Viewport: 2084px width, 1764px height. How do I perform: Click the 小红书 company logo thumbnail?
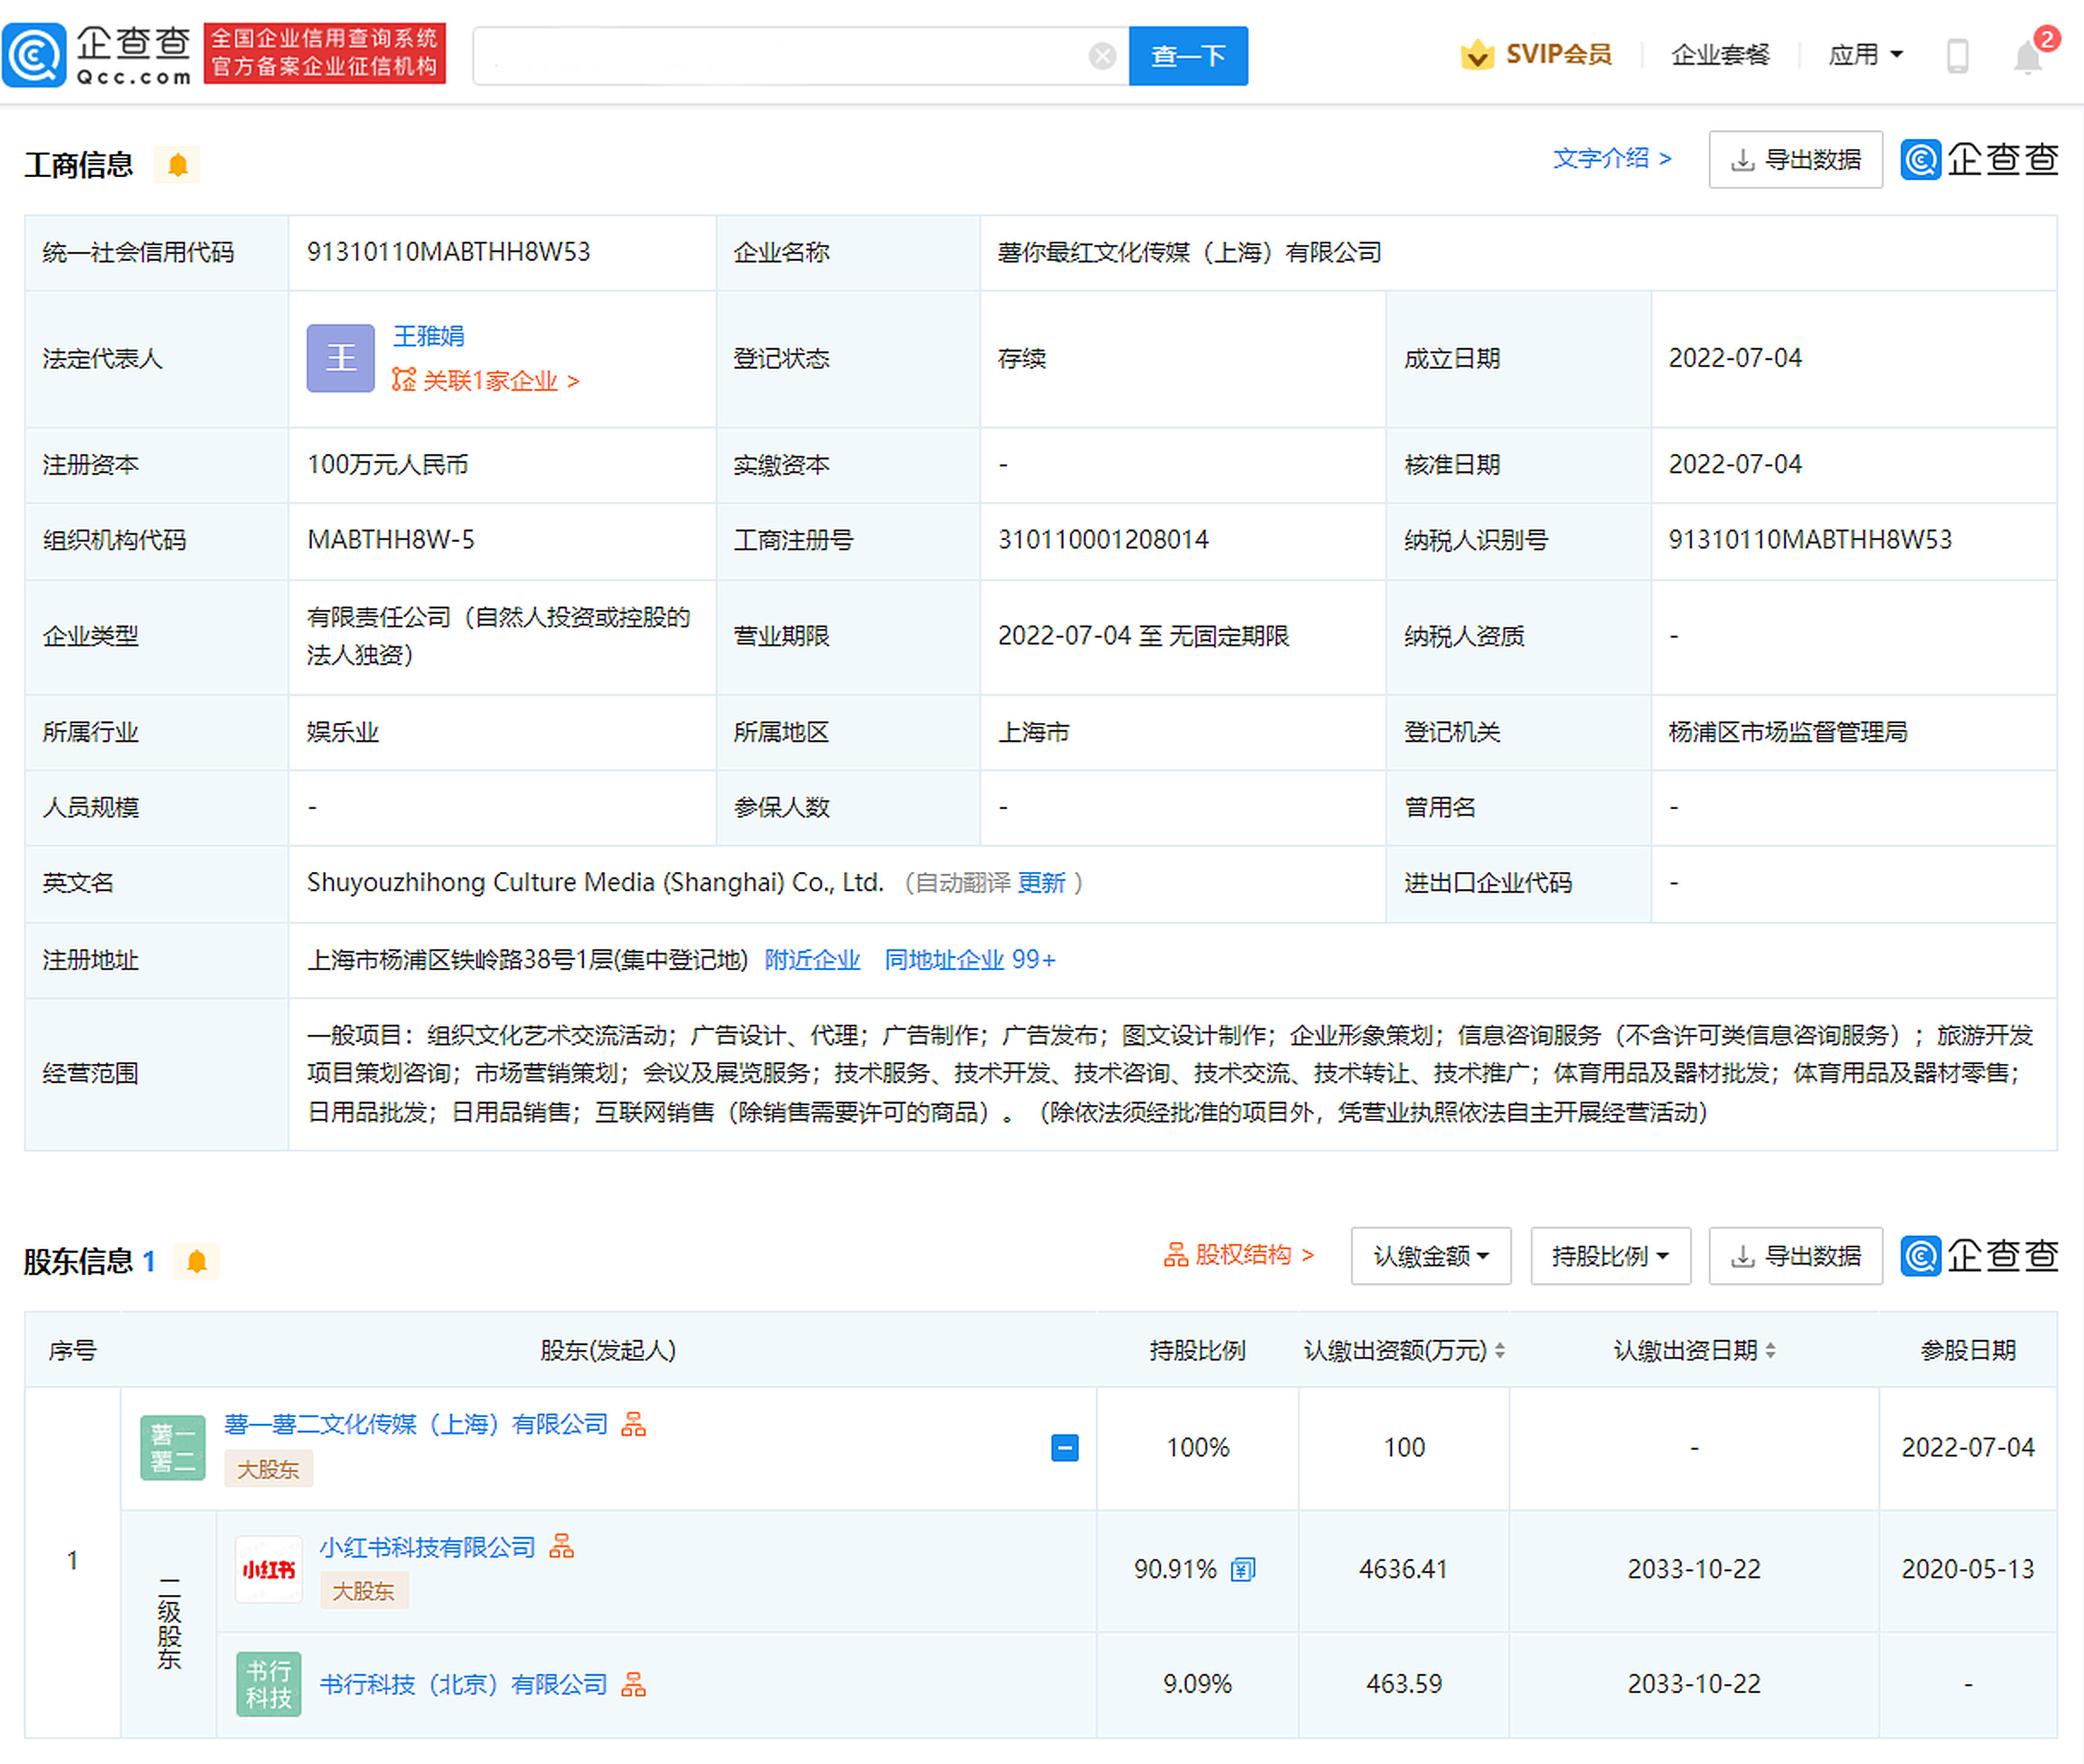click(269, 1569)
